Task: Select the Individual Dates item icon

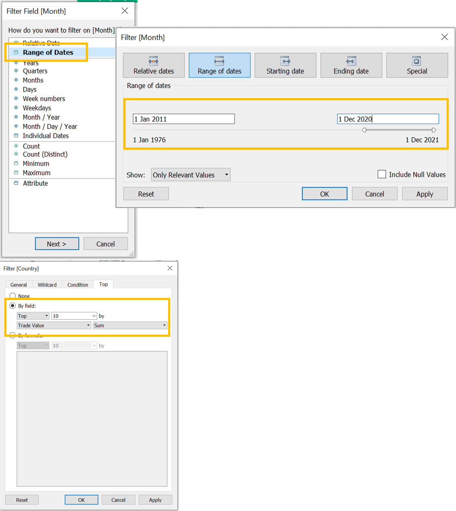Action: point(16,136)
